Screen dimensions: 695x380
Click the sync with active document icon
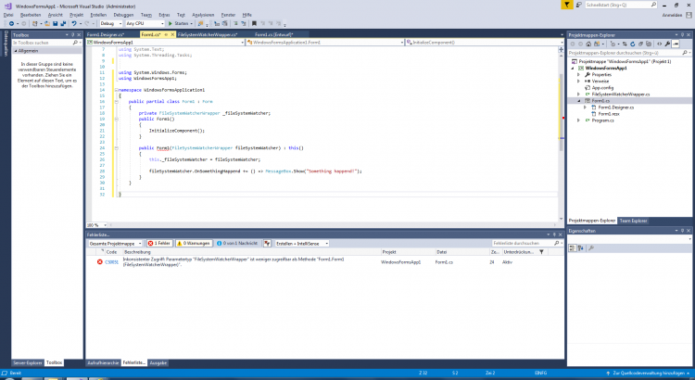click(x=625, y=44)
